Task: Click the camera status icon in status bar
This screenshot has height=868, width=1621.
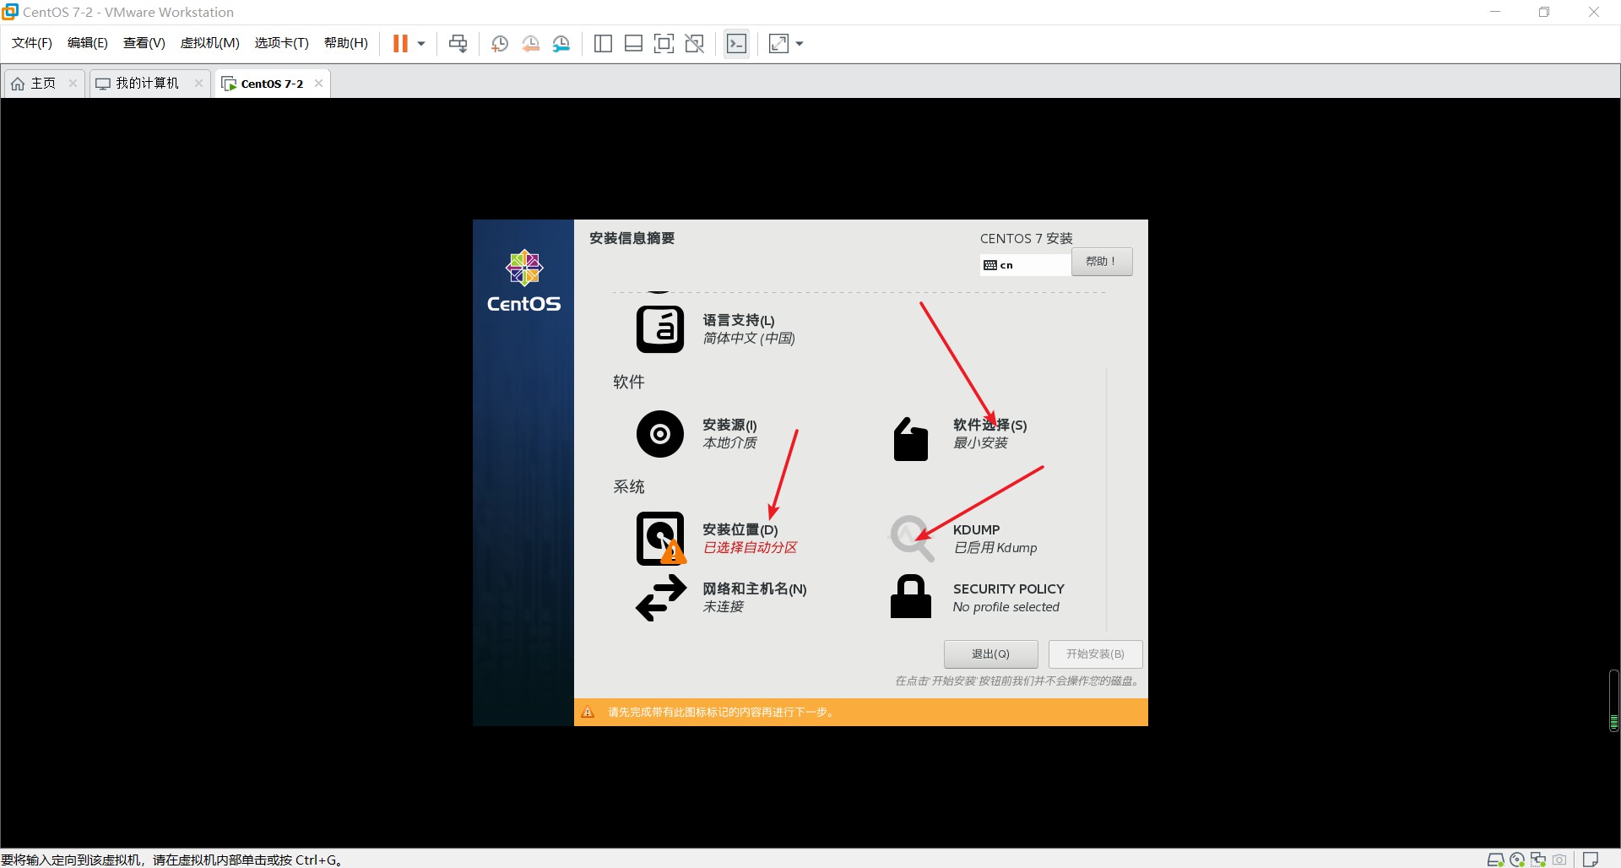Action: pyautogui.click(x=1559, y=860)
